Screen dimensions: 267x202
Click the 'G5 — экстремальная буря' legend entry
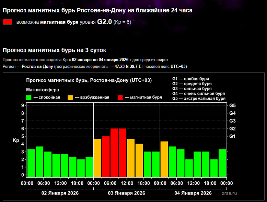199,99
